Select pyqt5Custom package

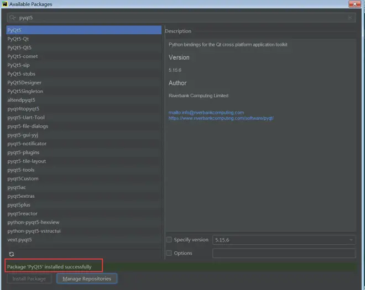point(84,178)
